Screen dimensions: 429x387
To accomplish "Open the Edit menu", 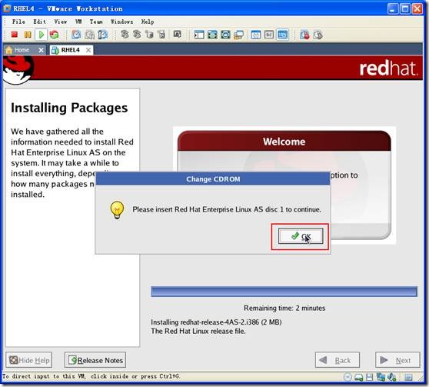I will point(39,22).
